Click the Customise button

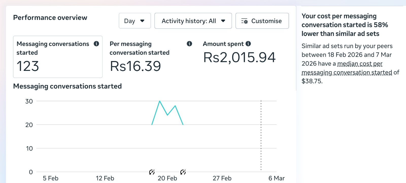[262, 21]
